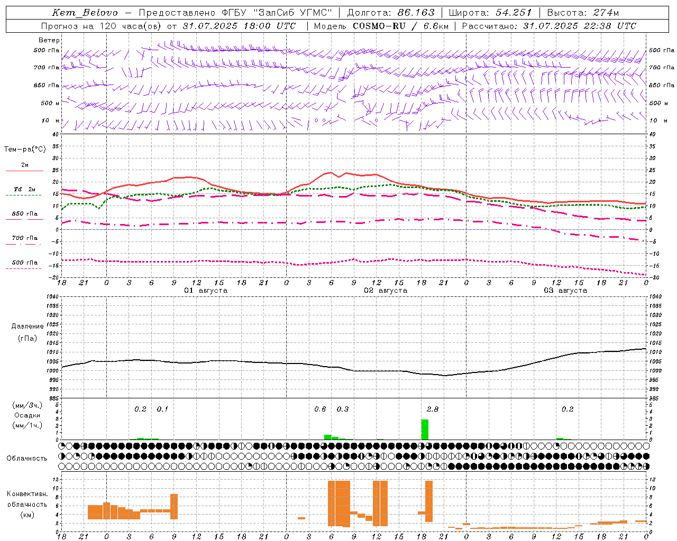The image size is (677, 541).
Task: Select the text "Долгота: 86.163"
Action: (x=391, y=13)
